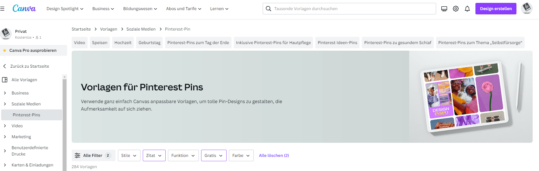This screenshot has width=539, height=171.
Task: Open the desktop app download icon
Action: [444, 9]
